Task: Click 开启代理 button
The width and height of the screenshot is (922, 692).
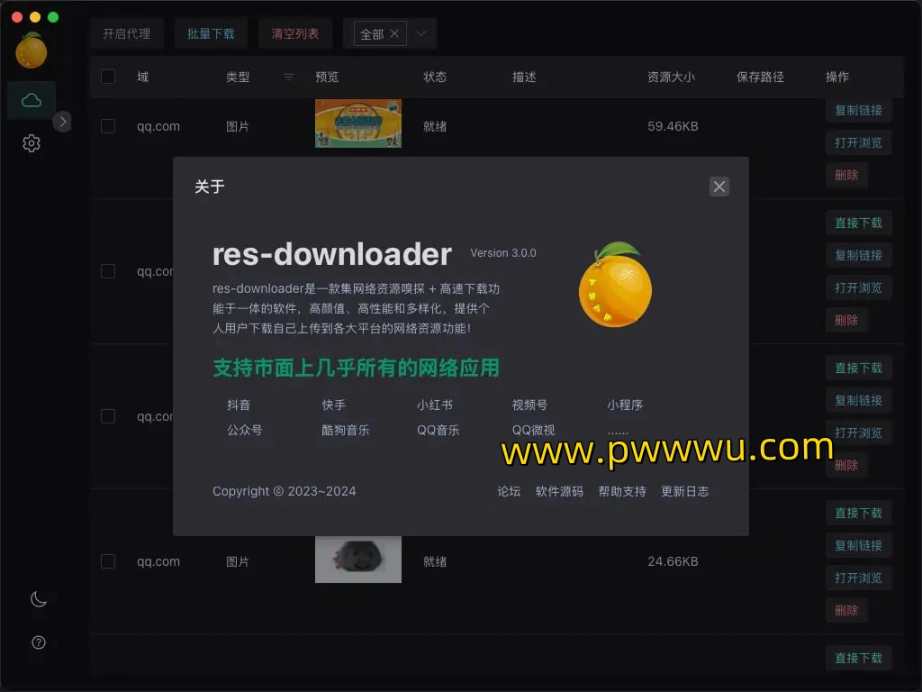Action: pos(126,33)
